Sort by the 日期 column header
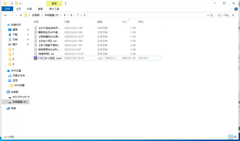This screenshot has width=240, height=141. [x=67, y=22]
